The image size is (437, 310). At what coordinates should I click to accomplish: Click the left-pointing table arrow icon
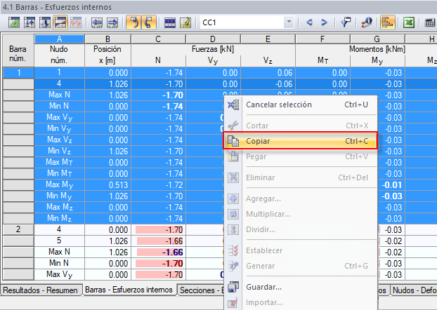click(97, 22)
